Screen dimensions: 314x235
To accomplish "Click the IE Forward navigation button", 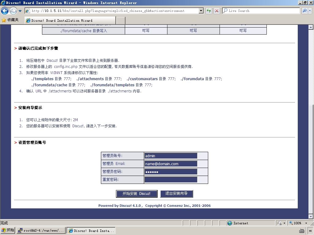I will (13, 11).
